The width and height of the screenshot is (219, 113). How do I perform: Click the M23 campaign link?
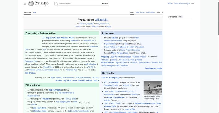tap(125, 57)
